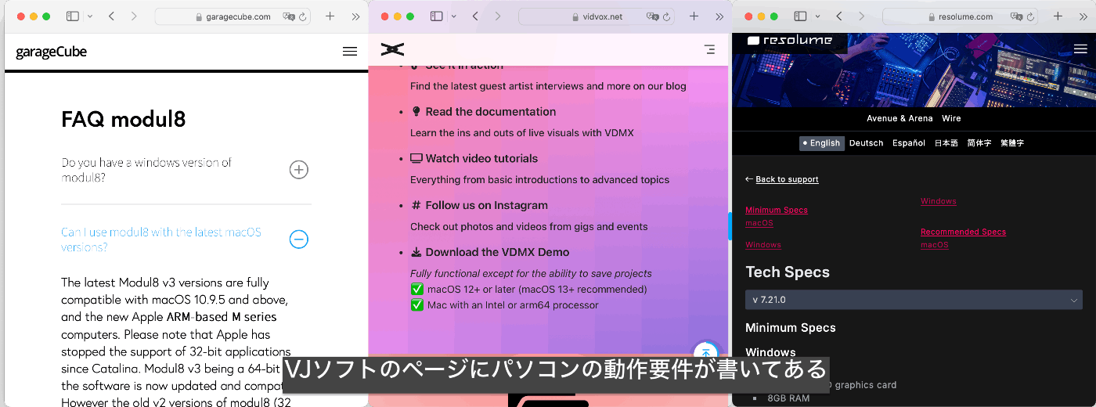Collapse the latest macOS FAQ minus icon
The width and height of the screenshot is (1096, 407).
pyautogui.click(x=299, y=240)
